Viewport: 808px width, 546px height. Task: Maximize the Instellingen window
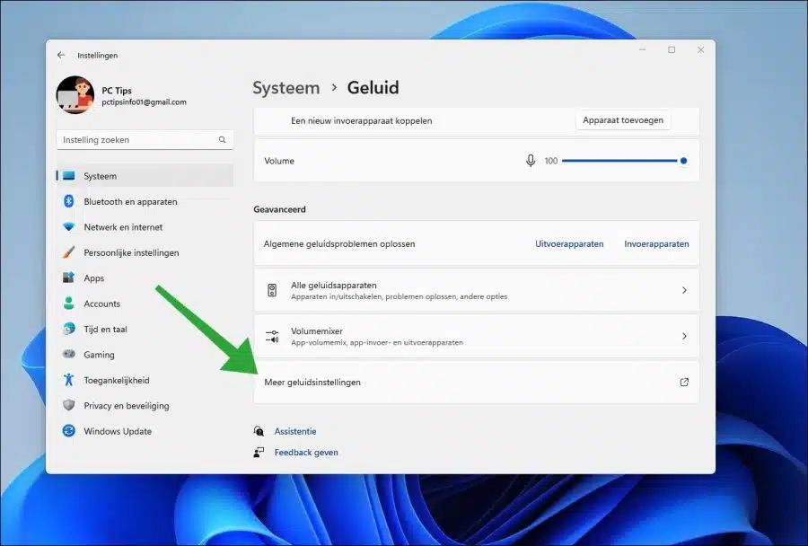tap(672, 50)
